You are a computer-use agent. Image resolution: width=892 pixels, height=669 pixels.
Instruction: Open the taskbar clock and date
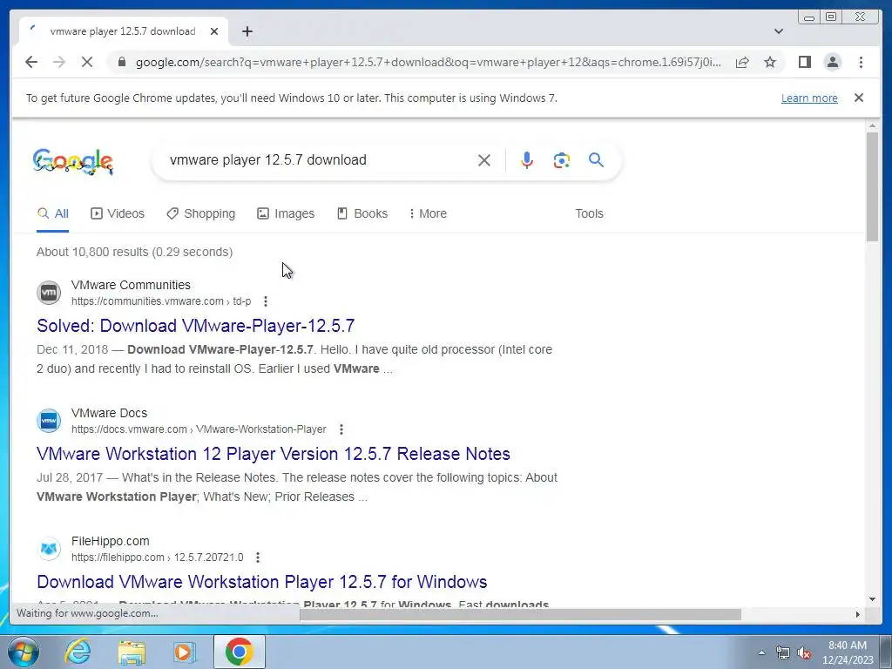tap(848, 652)
